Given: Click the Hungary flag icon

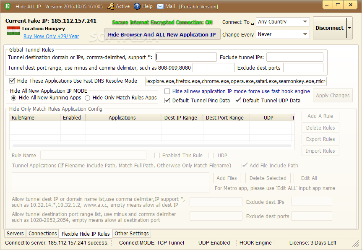Looking at the screenshot, I should click(13, 31).
